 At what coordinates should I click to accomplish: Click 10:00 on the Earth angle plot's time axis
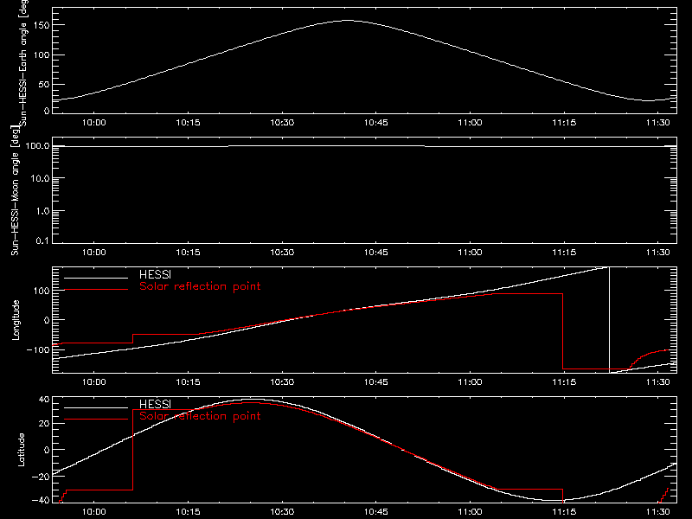(x=94, y=122)
